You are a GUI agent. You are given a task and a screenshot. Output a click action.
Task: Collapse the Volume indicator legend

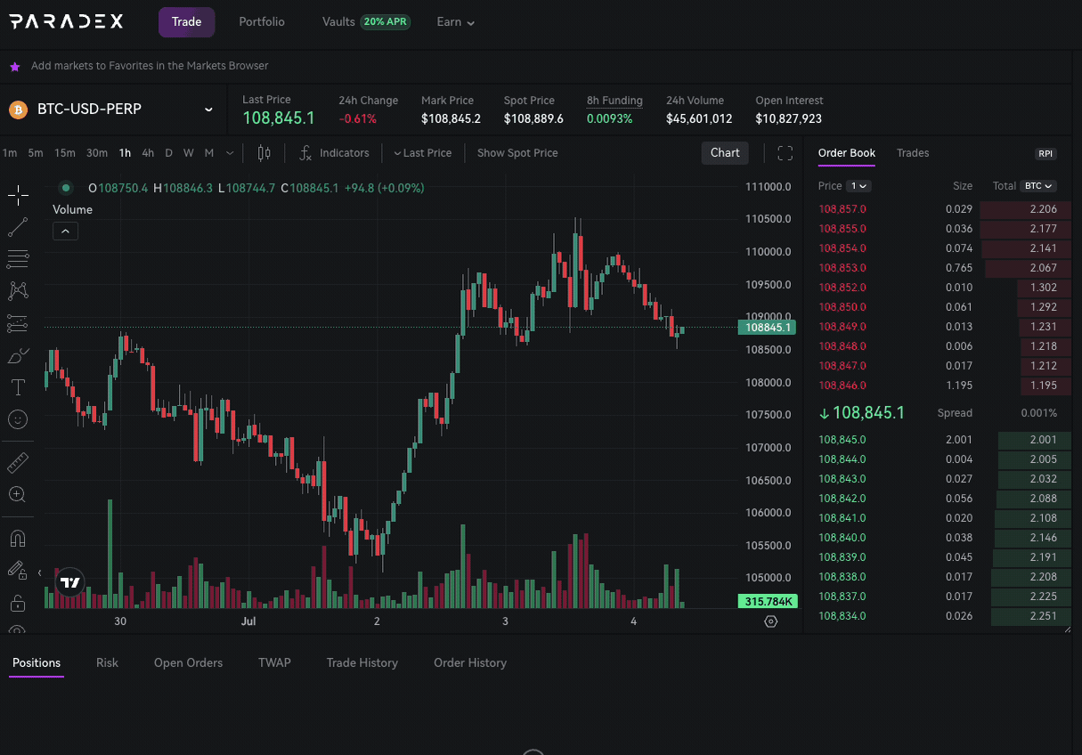pyautogui.click(x=65, y=231)
